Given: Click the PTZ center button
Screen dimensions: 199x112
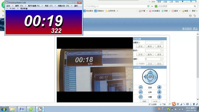Looking at the screenshot, I should coord(150,77).
